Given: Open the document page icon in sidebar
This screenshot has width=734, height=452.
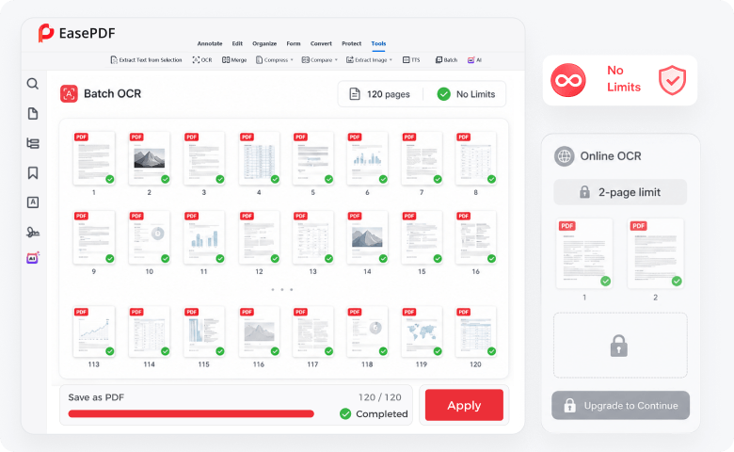Looking at the screenshot, I should click(x=33, y=113).
